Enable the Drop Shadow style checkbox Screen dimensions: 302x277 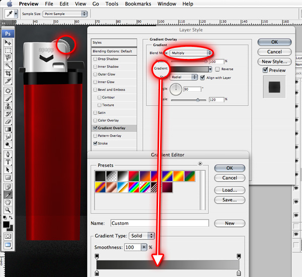[95, 59]
